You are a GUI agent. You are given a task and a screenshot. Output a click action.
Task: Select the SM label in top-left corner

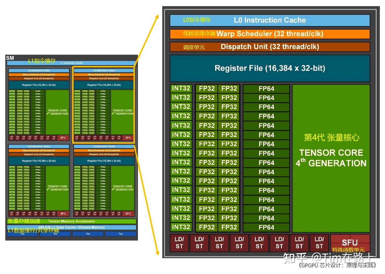tap(9, 58)
